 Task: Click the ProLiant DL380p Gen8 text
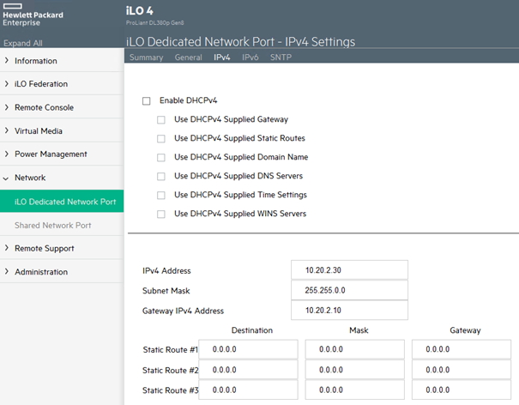coord(155,23)
